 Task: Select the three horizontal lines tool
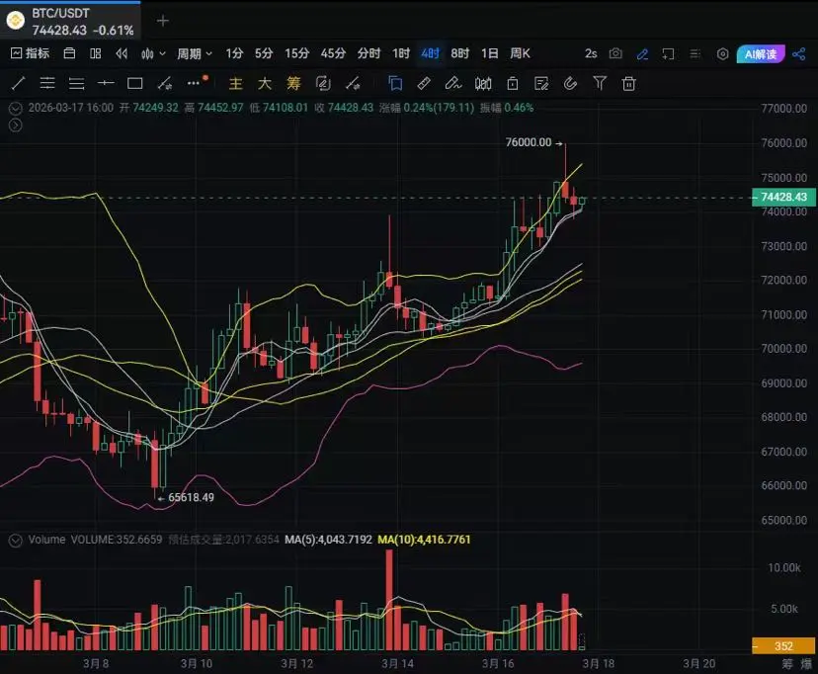click(x=77, y=83)
